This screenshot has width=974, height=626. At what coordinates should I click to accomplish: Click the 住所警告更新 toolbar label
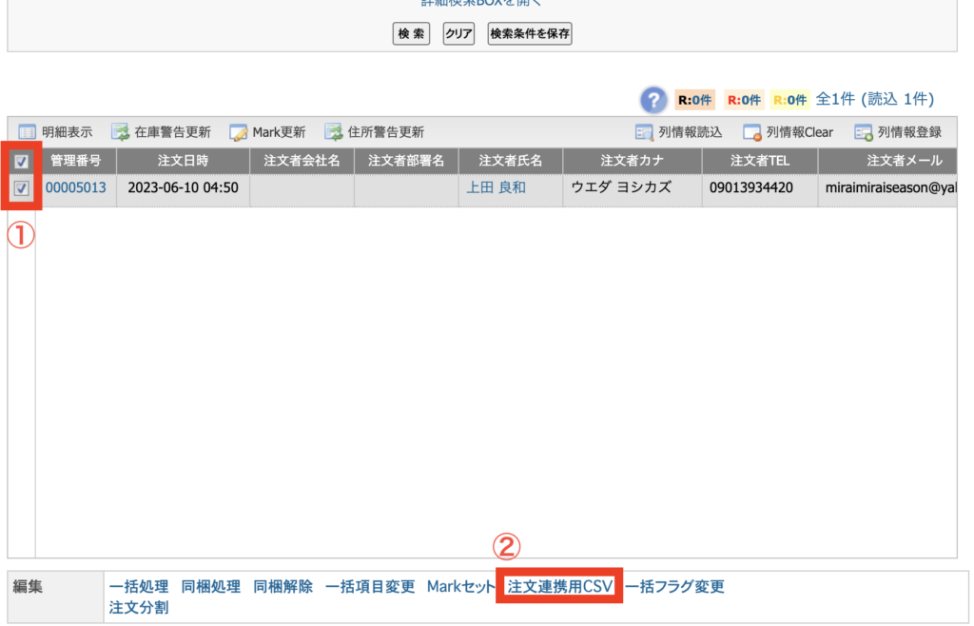(x=386, y=132)
